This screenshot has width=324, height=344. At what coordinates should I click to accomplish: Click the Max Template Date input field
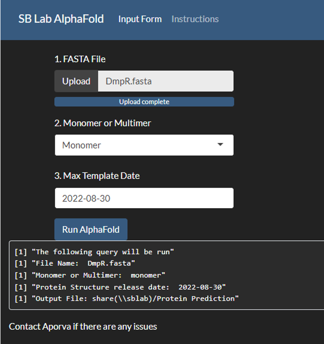point(144,198)
